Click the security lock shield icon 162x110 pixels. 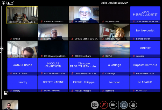(x=3, y=3)
